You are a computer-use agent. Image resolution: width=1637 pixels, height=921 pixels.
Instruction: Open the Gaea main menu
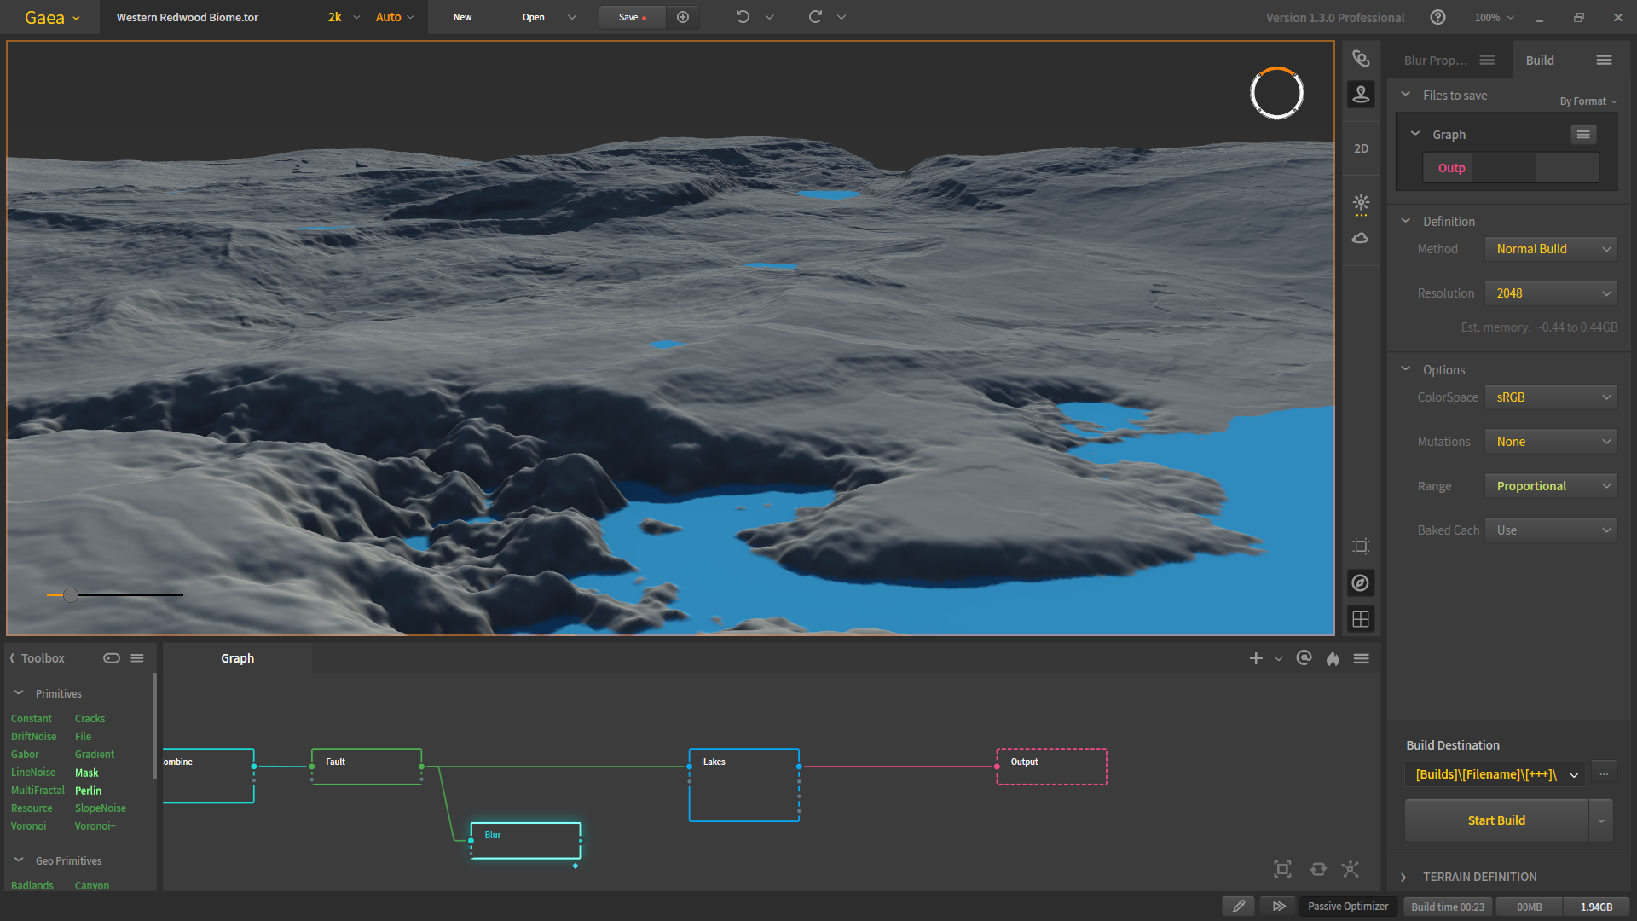tap(51, 17)
